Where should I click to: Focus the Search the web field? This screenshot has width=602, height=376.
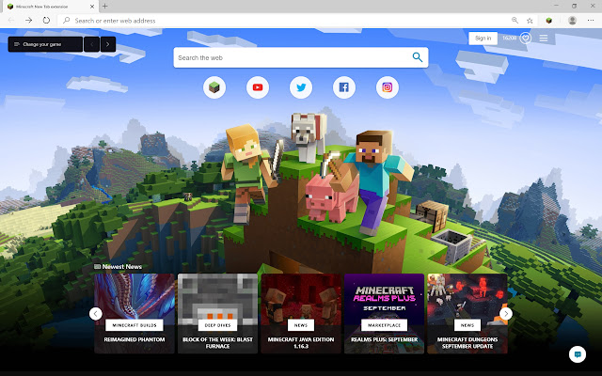click(301, 57)
